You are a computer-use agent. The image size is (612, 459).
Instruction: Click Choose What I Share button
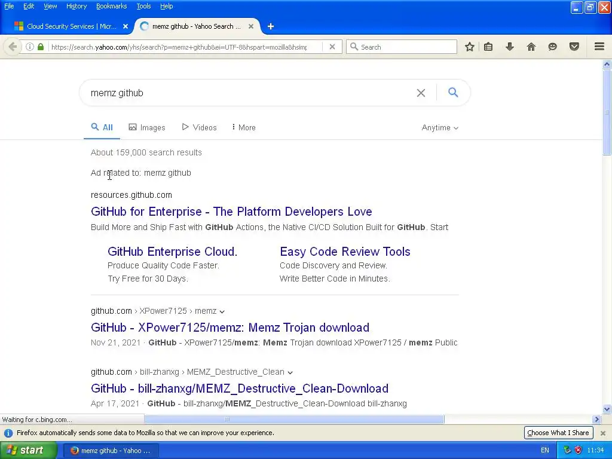[x=558, y=433]
